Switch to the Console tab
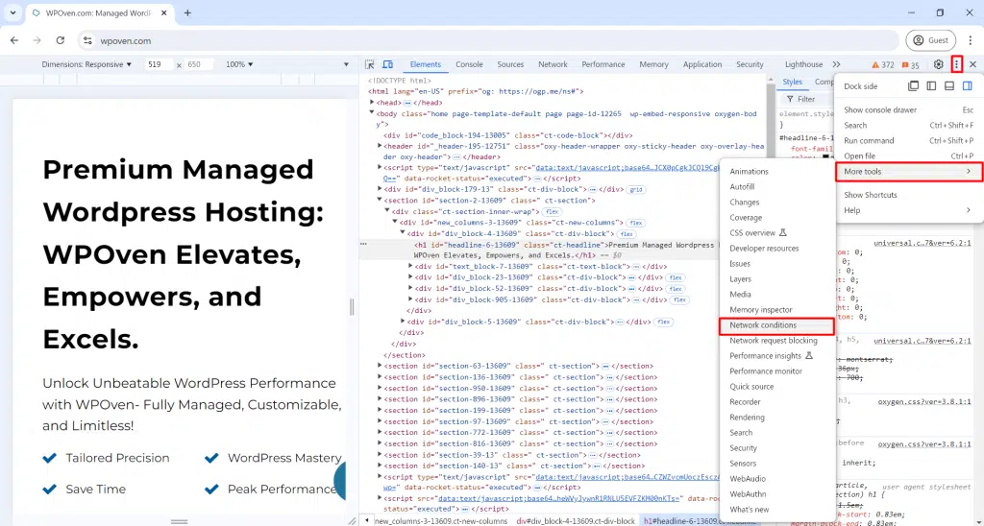The image size is (984, 526). pyautogui.click(x=469, y=64)
